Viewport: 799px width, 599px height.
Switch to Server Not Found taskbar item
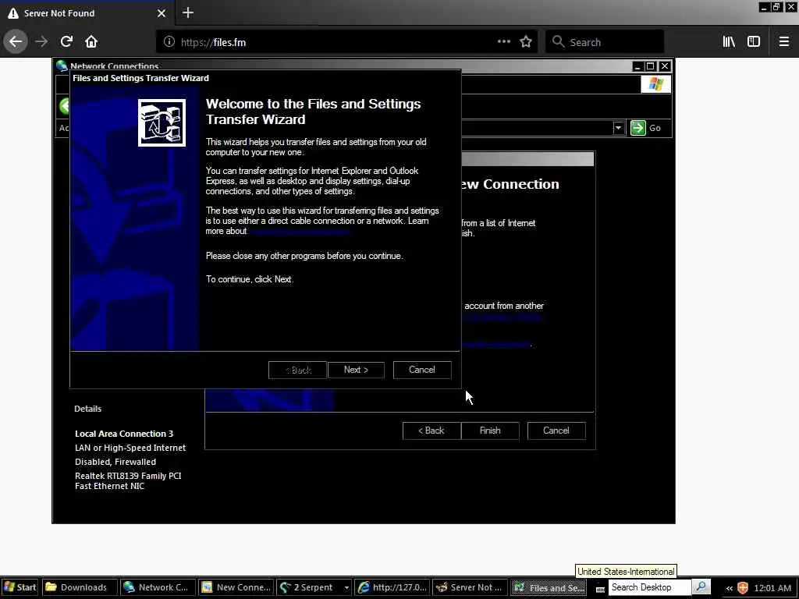pyautogui.click(x=471, y=588)
